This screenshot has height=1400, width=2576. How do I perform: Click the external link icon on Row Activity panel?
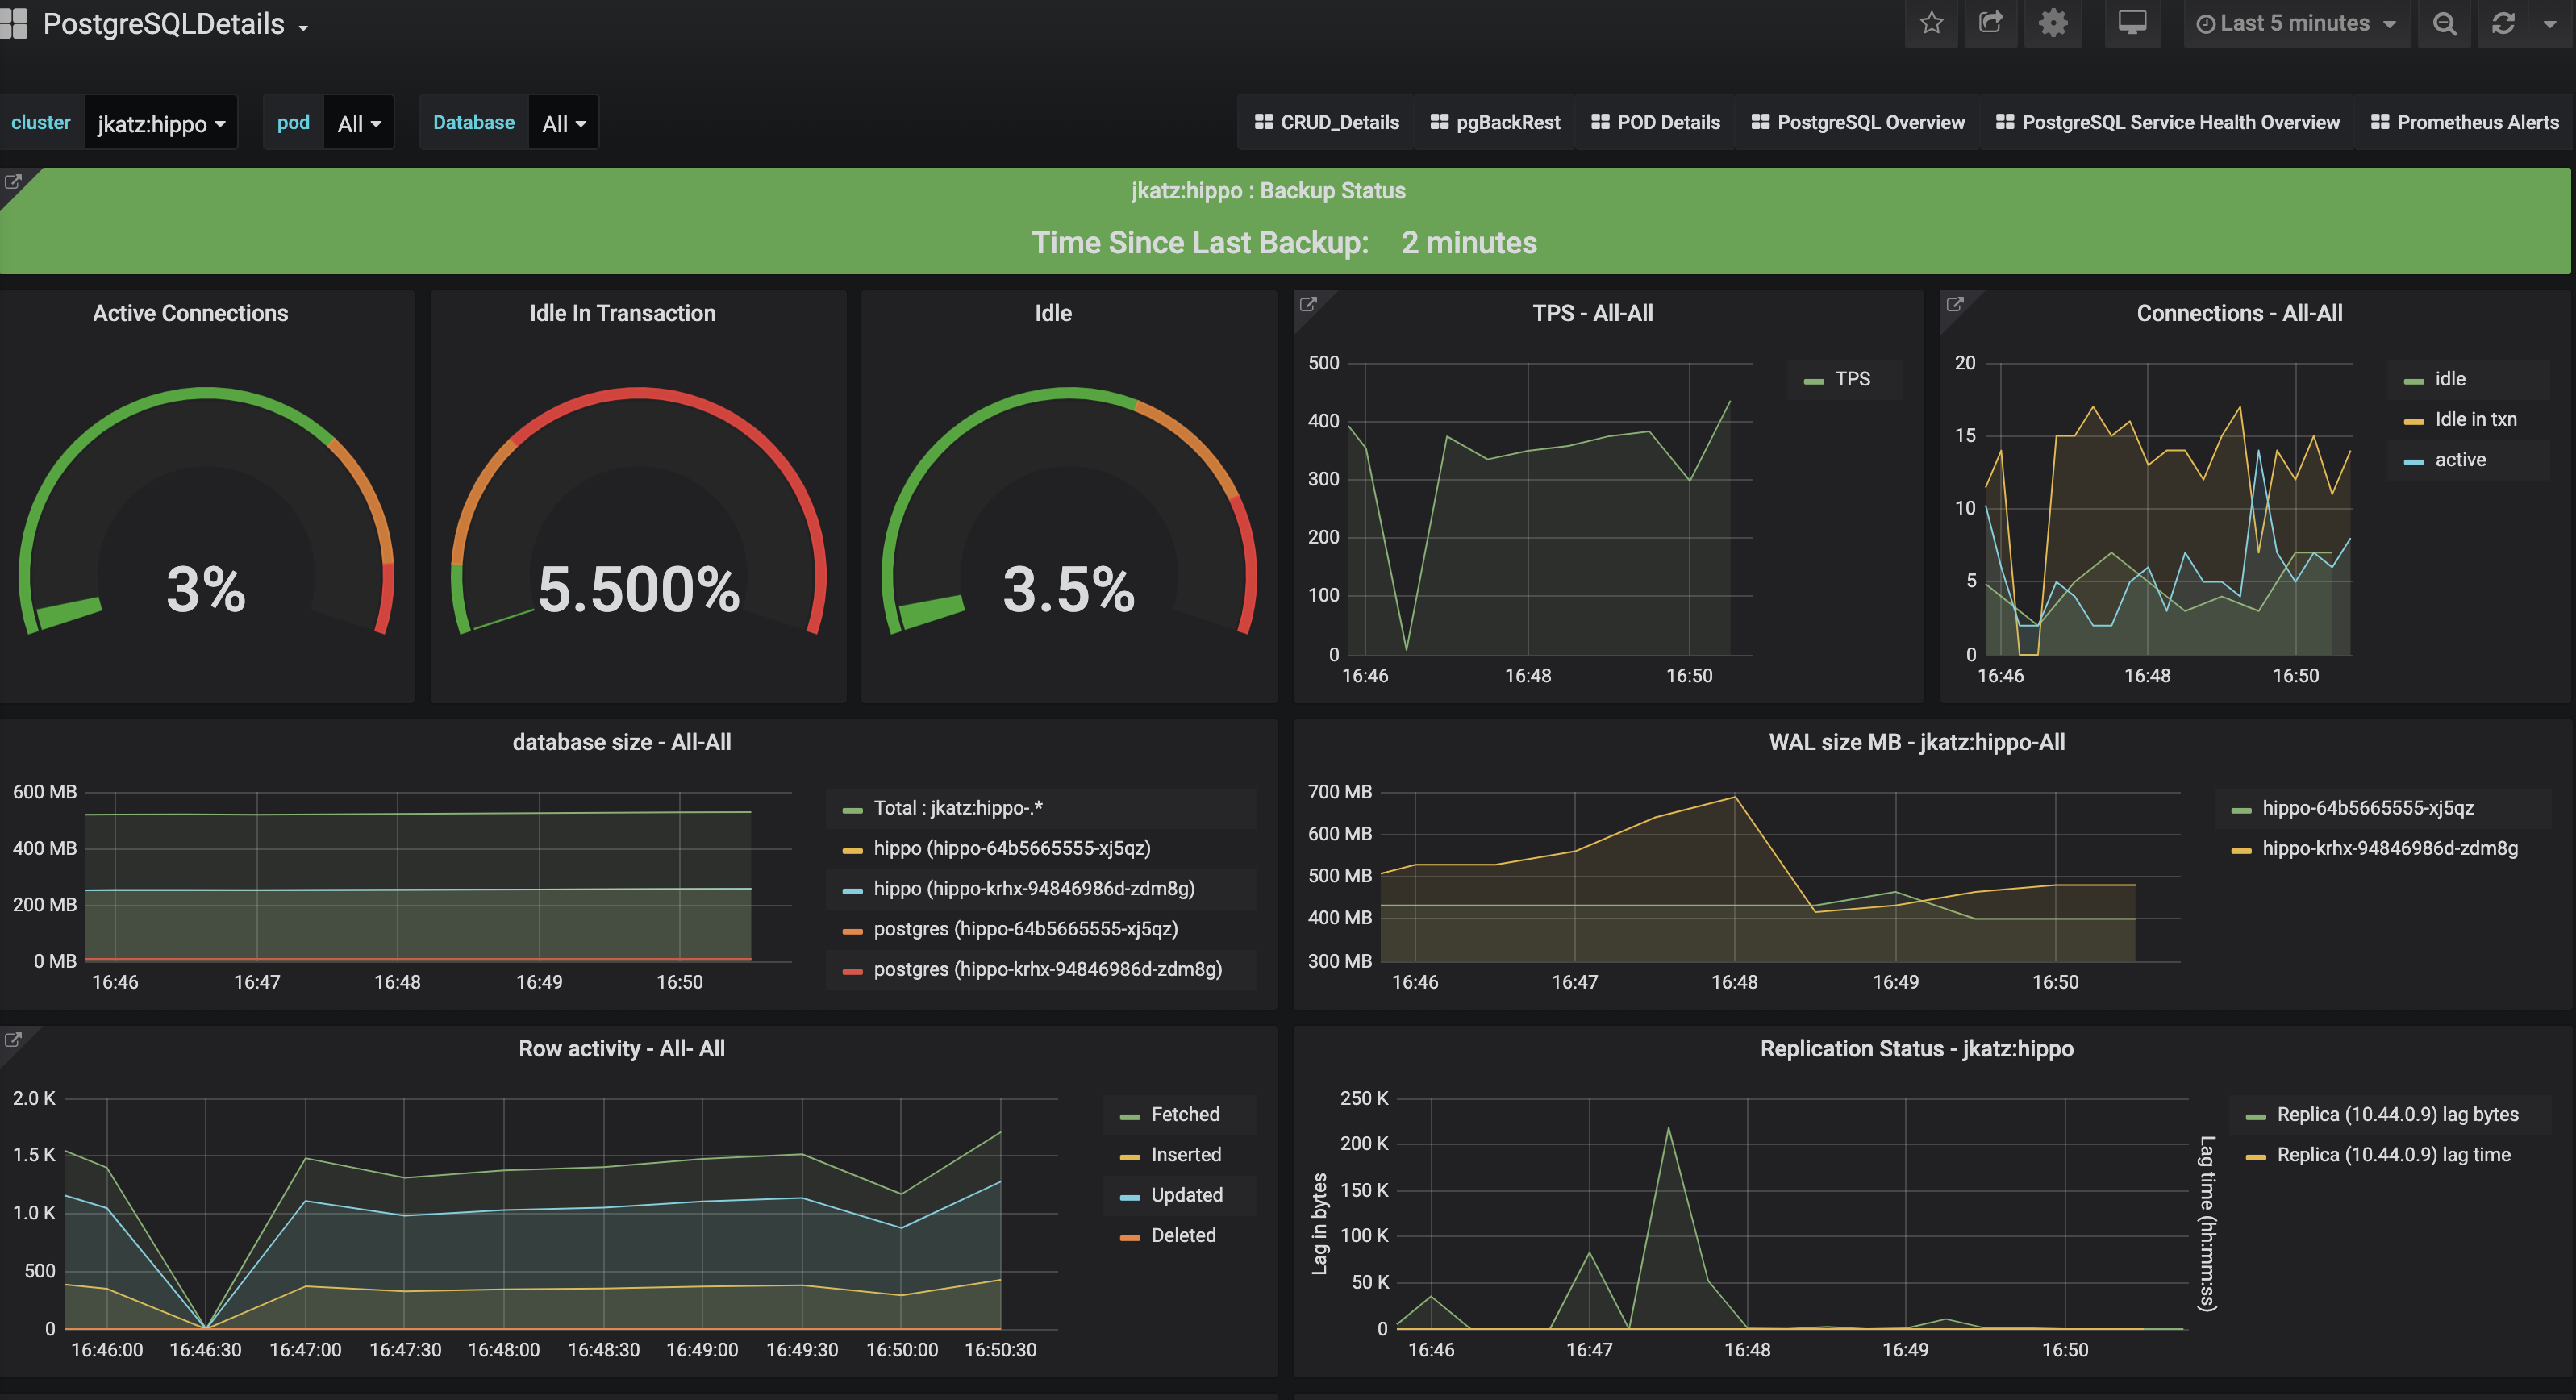click(14, 1038)
